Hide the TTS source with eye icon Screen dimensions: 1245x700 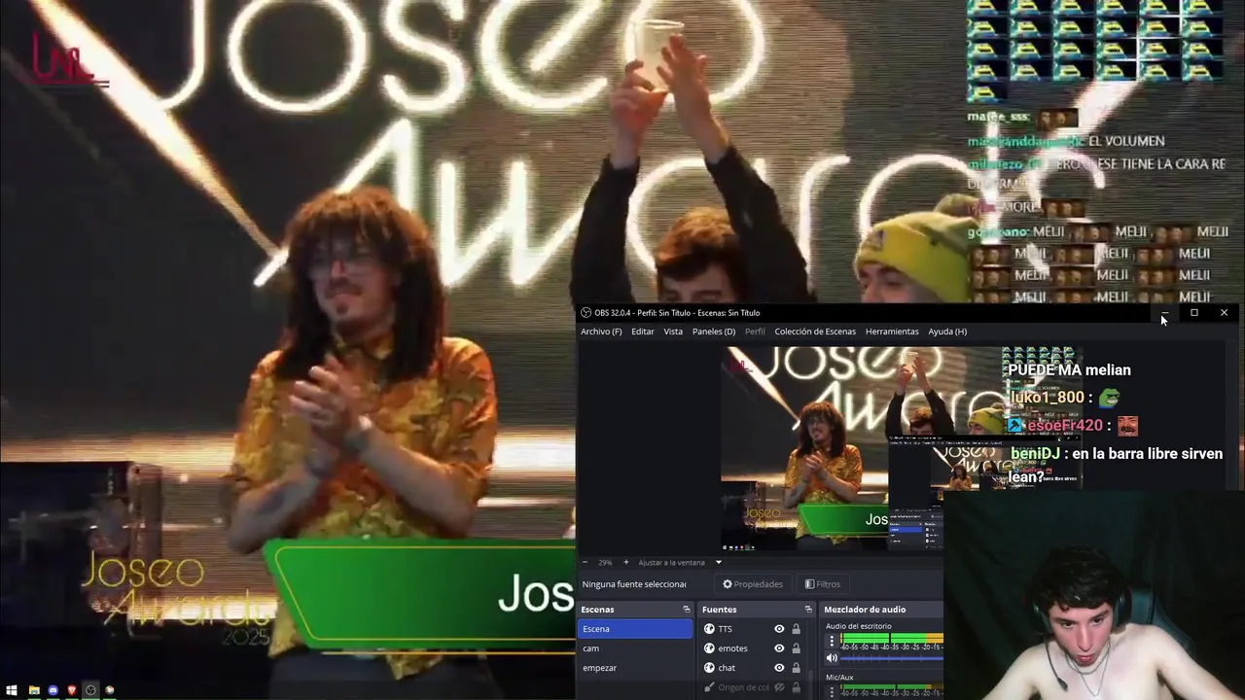click(x=779, y=629)
